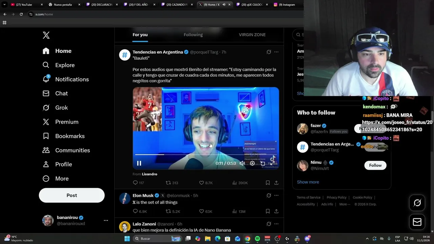
Task: Open options for Tendencias en Argentina post
Action: click(276, 52)
